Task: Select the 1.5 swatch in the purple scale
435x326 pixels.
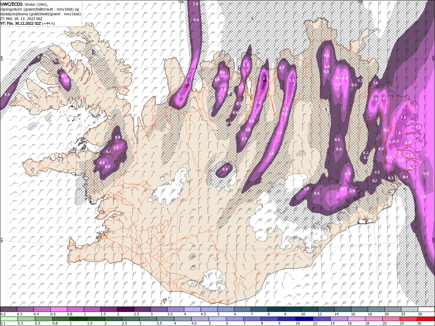Action: coord(109,309)
